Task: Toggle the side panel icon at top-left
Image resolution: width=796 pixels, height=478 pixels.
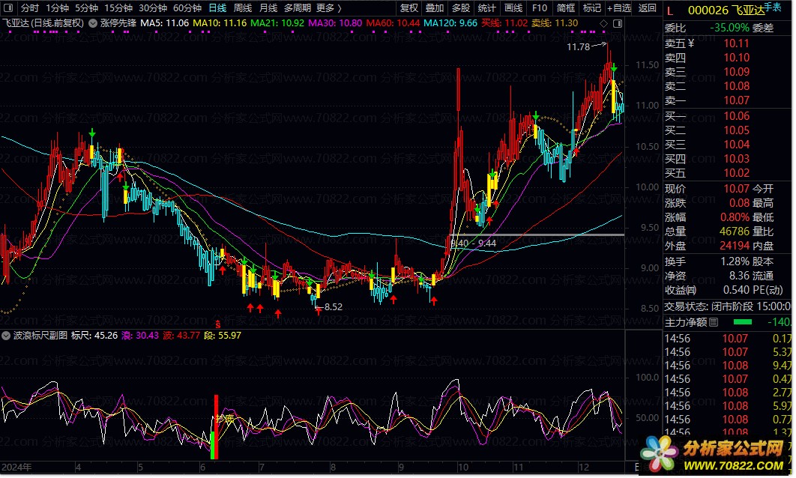Action: (8, 7)
